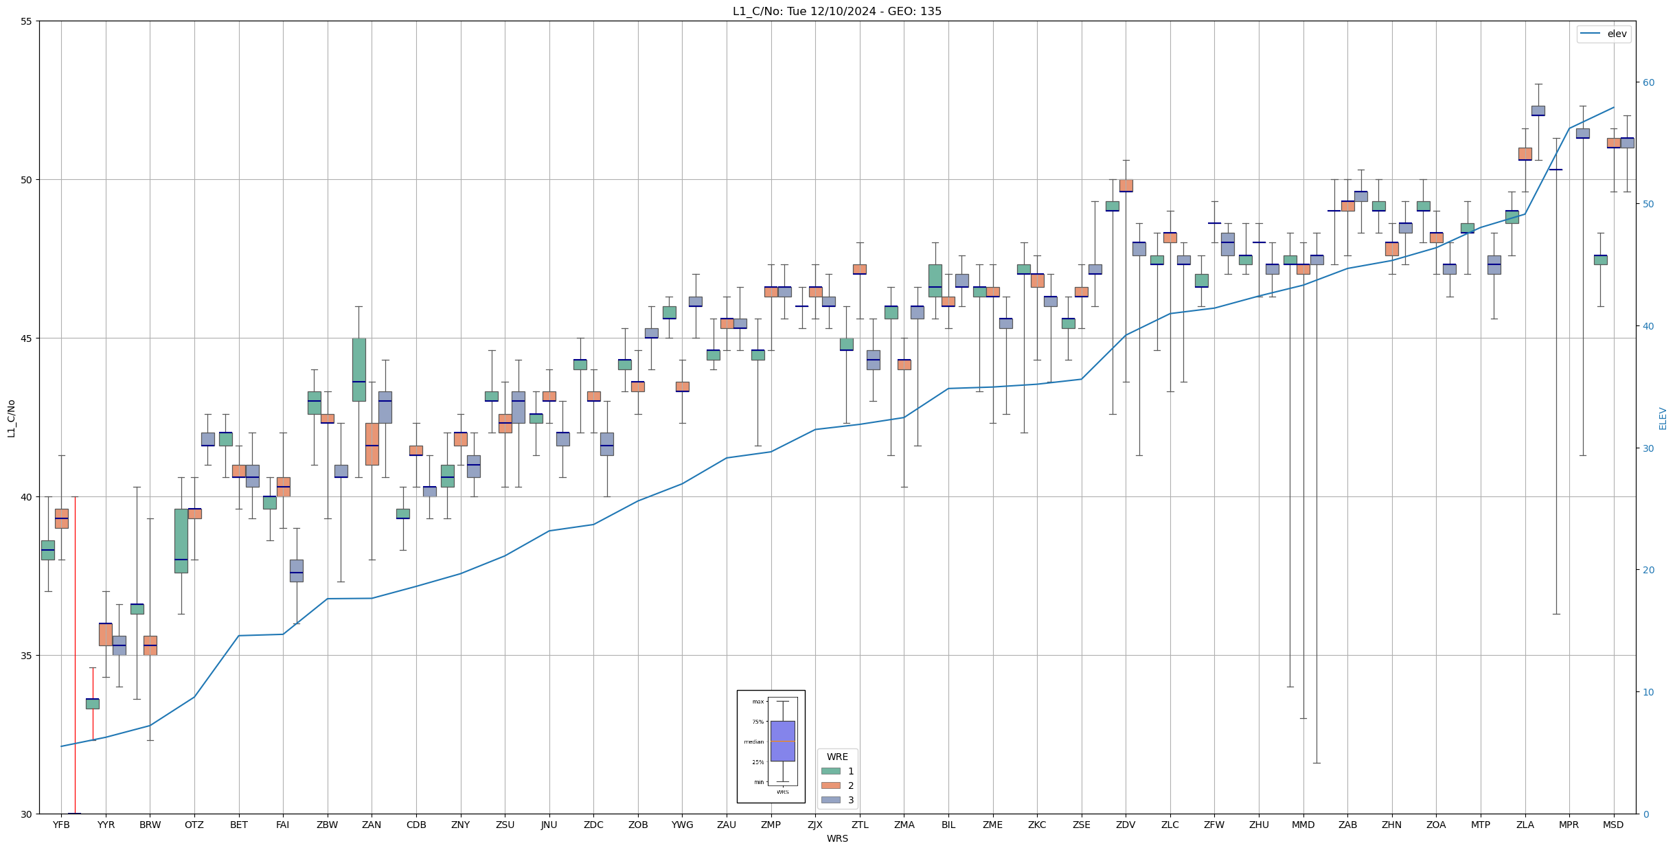Click the ZDV station tick label
The image size is (1675, 850).
[x=1126, y=825]
